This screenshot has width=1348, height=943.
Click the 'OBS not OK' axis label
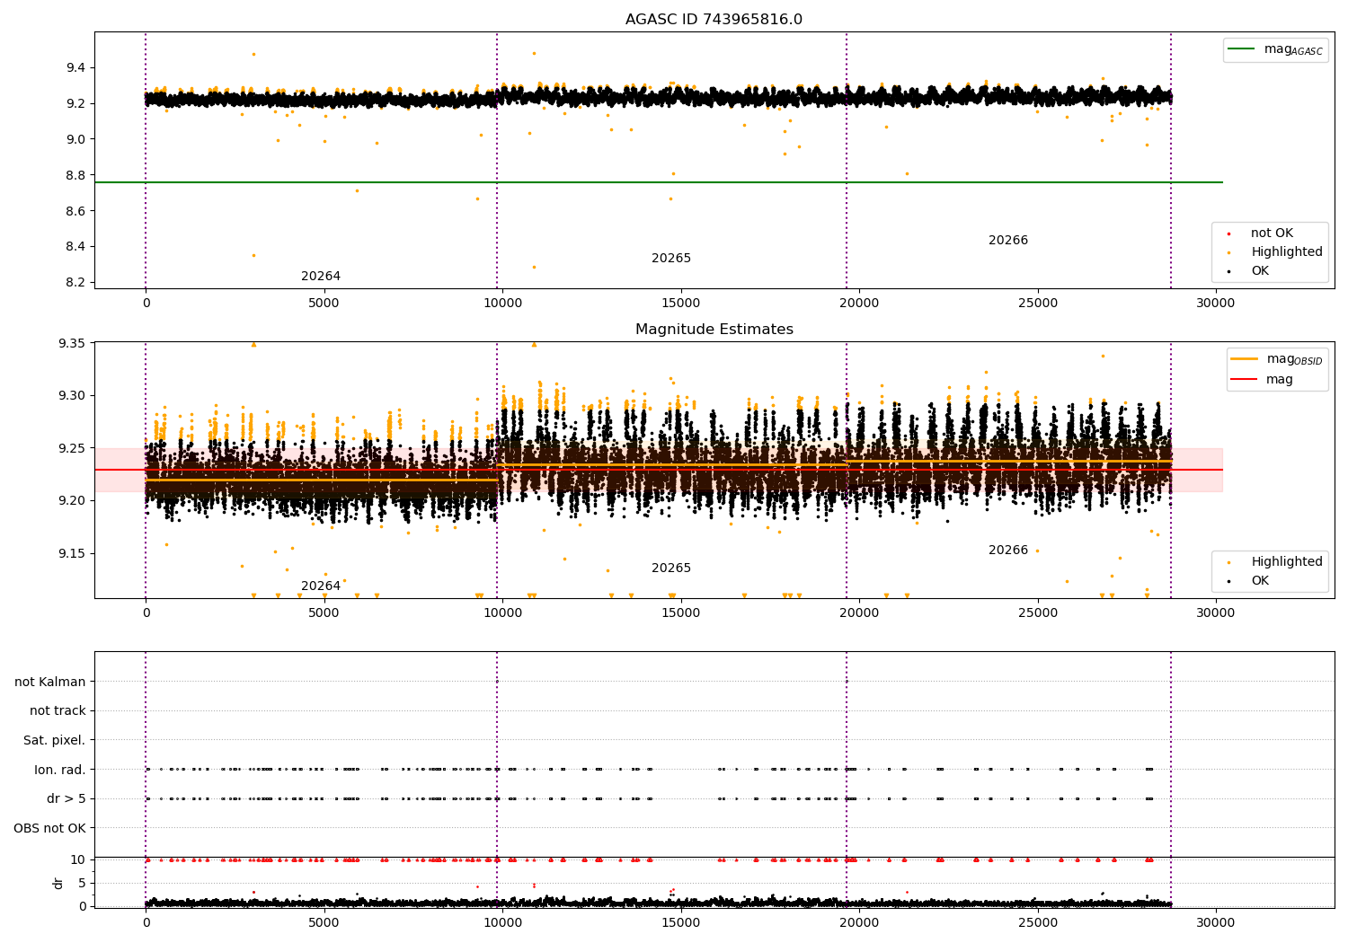point(50,829)
